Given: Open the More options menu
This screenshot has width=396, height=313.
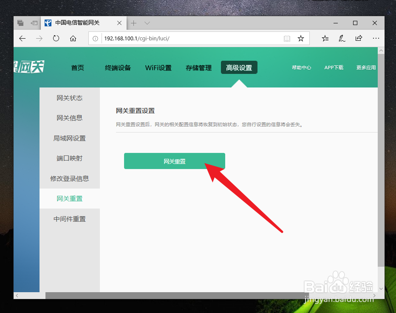Looking at the screenshot, I should click(376, 38).
